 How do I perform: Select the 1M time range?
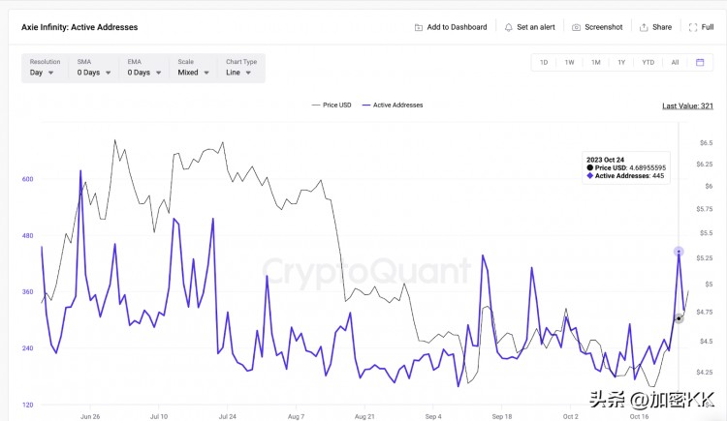click(x=596, y=62)
